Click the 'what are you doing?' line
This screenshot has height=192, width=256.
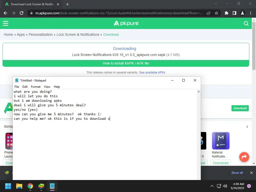33,91
